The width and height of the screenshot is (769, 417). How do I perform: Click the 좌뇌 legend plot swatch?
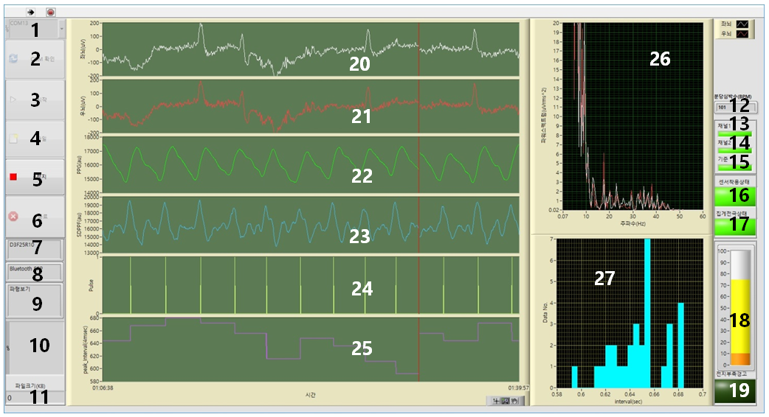(x=742, y=24)
